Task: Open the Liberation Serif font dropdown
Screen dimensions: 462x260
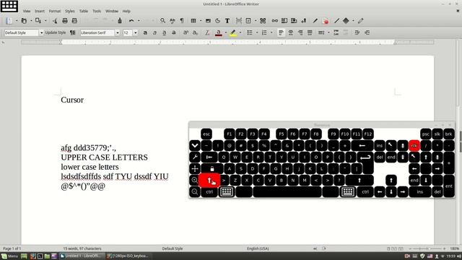Action: click(117, 32)
